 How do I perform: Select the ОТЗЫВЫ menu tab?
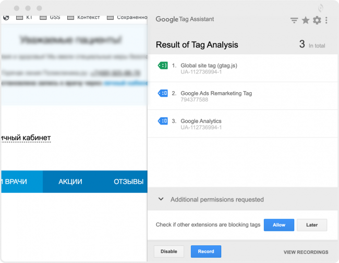(x=128, y=182)
